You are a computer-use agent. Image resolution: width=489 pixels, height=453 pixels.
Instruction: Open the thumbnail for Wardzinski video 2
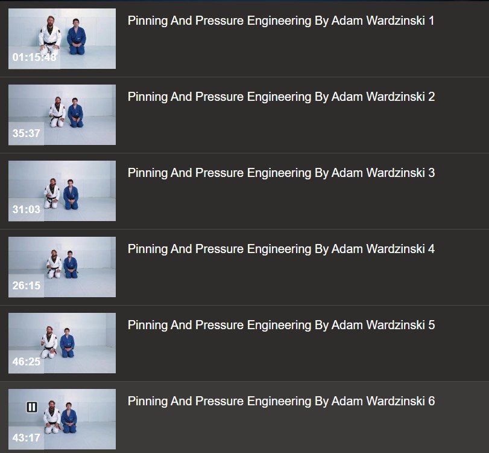[62, 115]
